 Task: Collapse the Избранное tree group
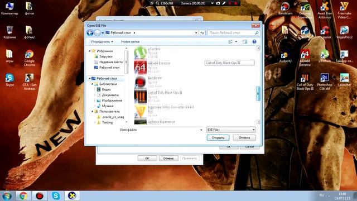tap(90, 51)
